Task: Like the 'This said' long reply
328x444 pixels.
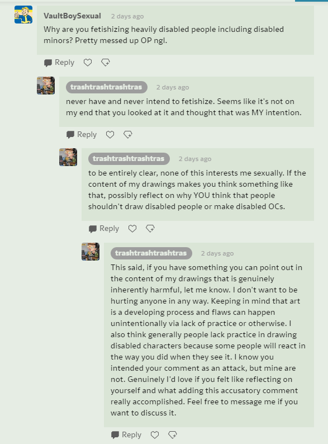Action: pos(155,434)
